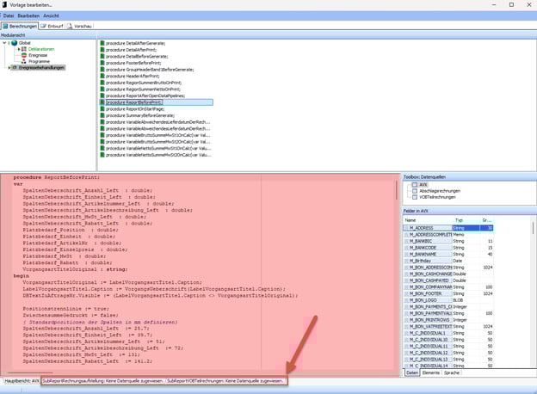The width and height of the screenshot is (537, 394).
Task: Check the VOBTeilrechnungen data source checkbox
Action: click(415, 196)
